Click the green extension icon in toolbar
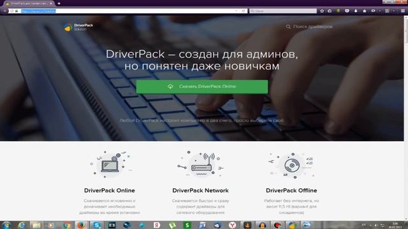408x229 pixels. click(x=339, y=11)
